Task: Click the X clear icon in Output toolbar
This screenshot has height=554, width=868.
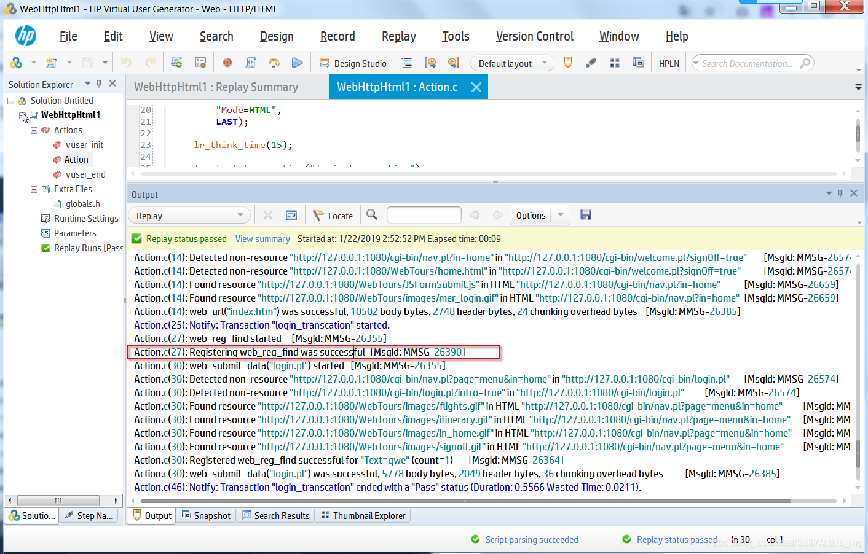Action: (x=268, y=215)
